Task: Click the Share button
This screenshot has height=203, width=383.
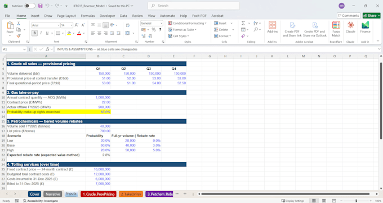Action: (x=371, y=16)
